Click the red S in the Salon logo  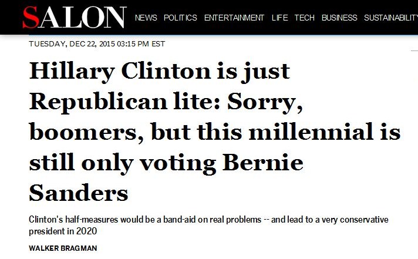[x=31, y=17]
